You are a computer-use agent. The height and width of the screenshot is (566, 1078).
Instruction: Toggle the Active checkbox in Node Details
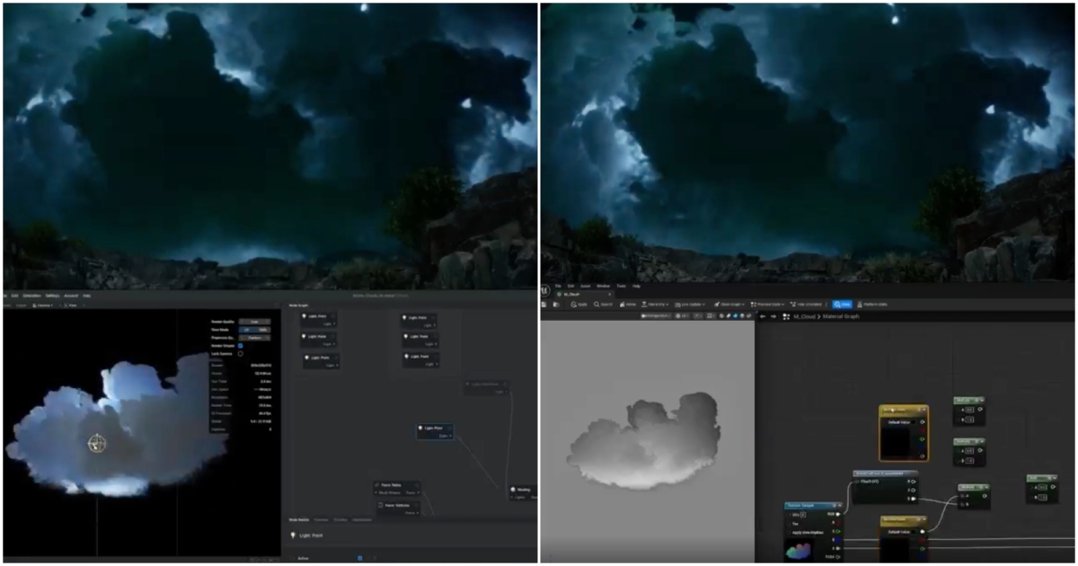(x=359, y=558)
